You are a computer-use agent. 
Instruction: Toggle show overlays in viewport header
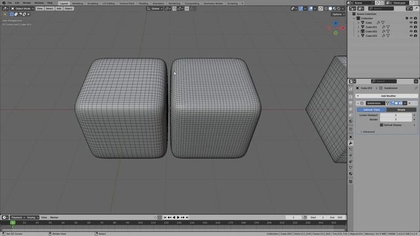[310, 9]
